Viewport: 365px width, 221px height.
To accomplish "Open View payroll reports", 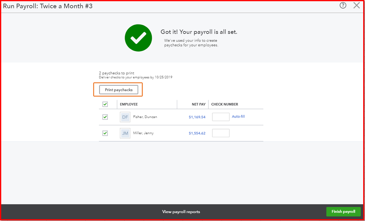I will [x=181, y=212].
